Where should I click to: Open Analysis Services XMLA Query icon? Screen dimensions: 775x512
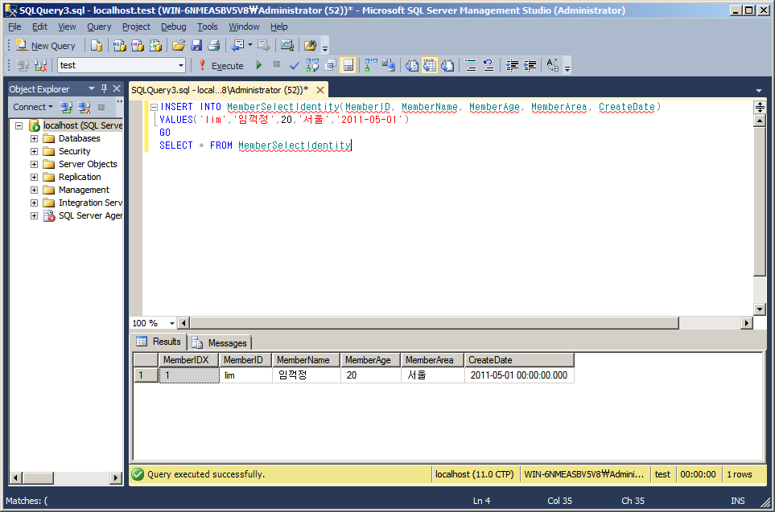pyautogui.click(x=155, y=46)
